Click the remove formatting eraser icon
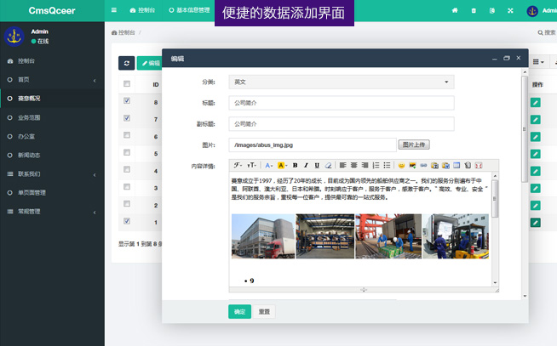The width and height of the screenshot is (557, 346). coord(328,165)
